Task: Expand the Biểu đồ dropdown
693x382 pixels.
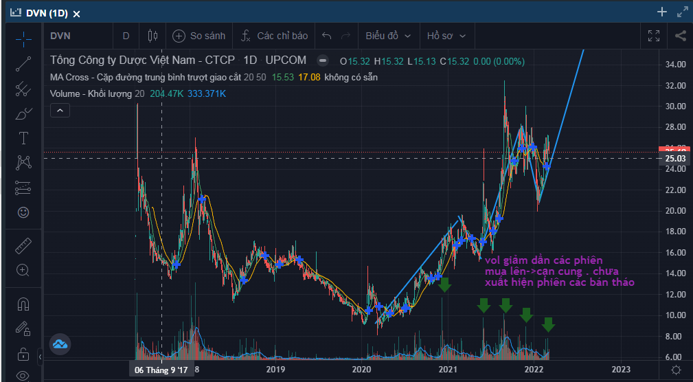Action: click(x=388, y=36)
